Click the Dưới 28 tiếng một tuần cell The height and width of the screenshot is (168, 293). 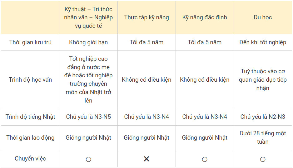(263, 137)
